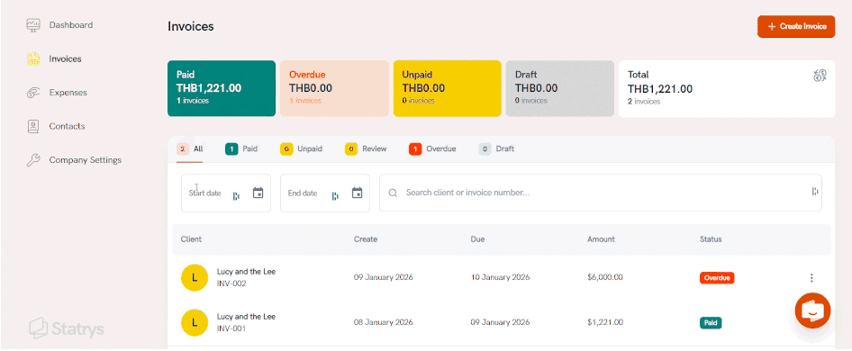Switch to the Unpaid tab
The image size is (852, 351).
coord(302,148)
